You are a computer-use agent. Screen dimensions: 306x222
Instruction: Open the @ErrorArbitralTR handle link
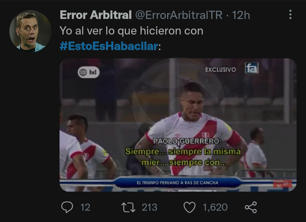pos(179,15)
